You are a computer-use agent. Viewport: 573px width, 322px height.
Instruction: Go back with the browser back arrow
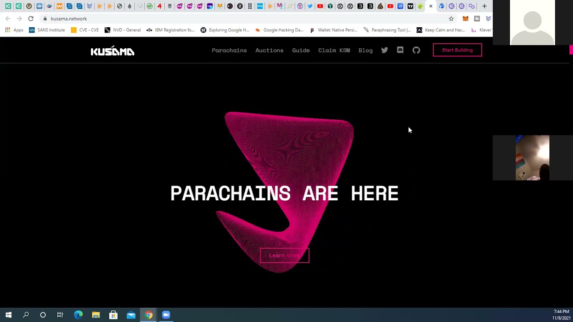(x=8, y=19)
